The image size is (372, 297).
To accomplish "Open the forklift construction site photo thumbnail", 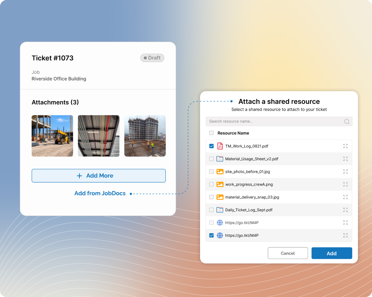I will tap(52, 136).
